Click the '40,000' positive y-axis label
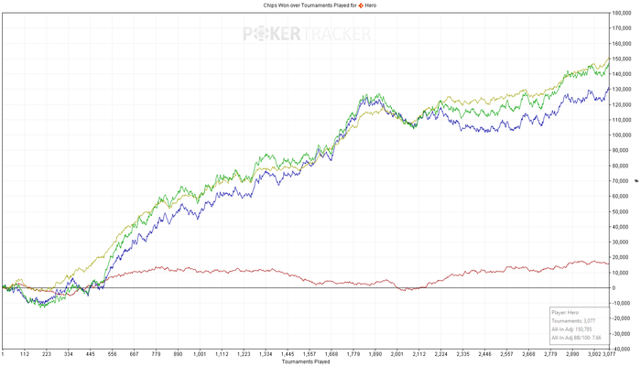Viewport: 641px width, 366px height. [x=621, y=227]
